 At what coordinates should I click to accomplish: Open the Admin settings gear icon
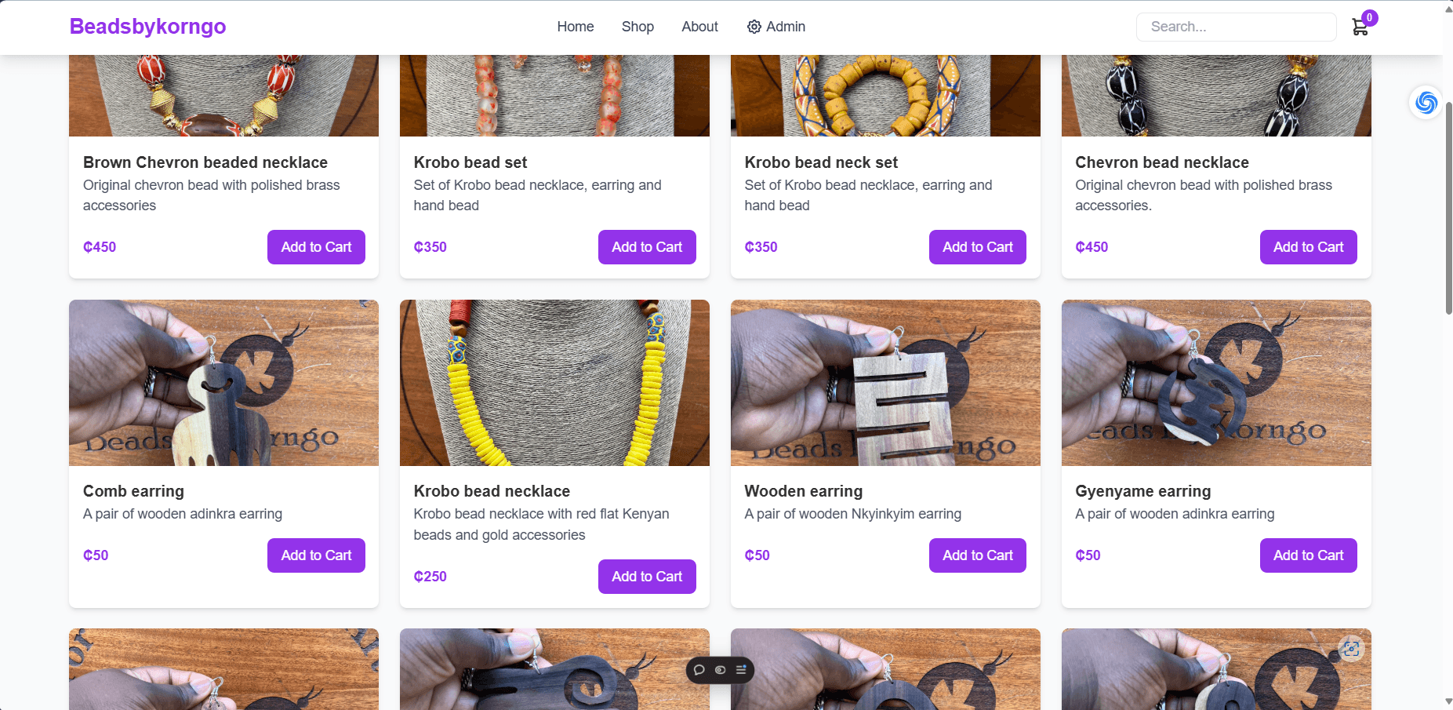[x=754, y=26]
